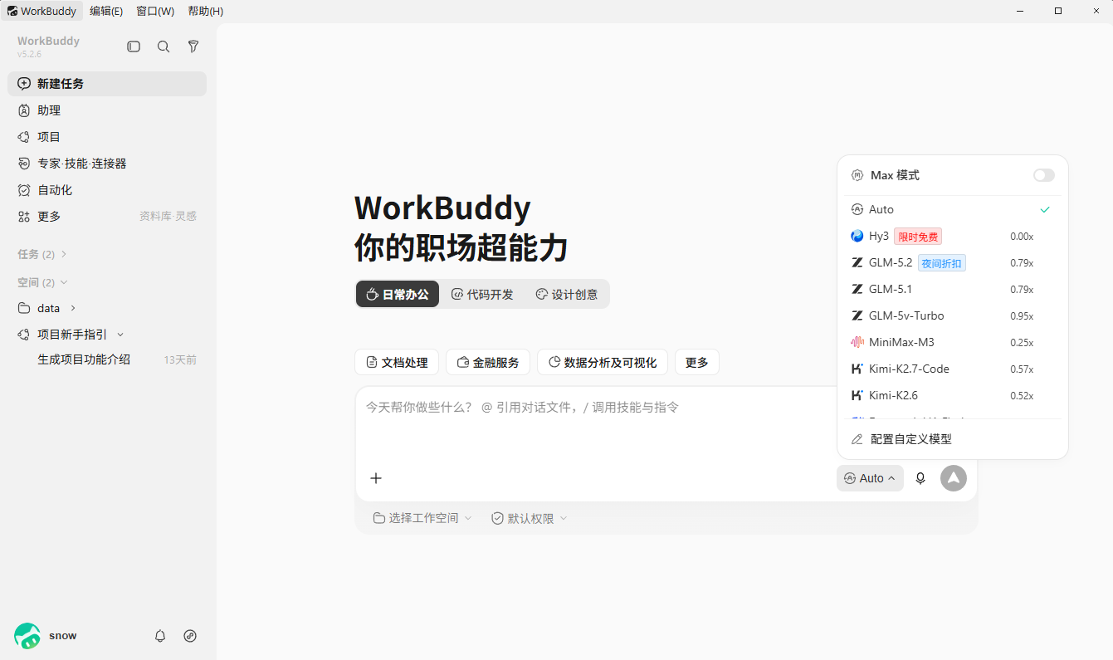Screen dimensions: 1113x660
Task: Click the 数据分析及可视化 button
Action: tap(603, 362)
